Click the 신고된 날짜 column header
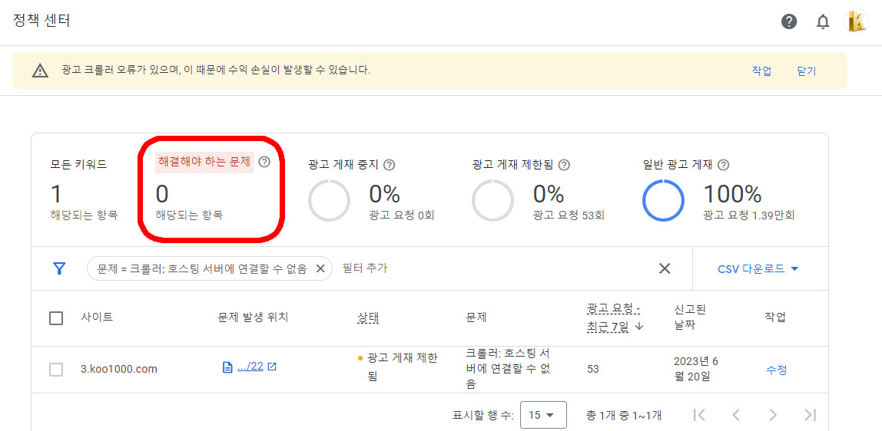The image size is (882, 431). point(690,317)
